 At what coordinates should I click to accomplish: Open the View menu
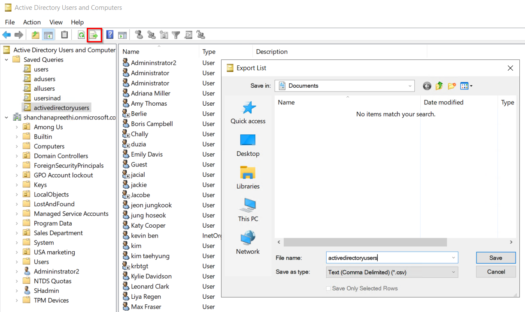pos(56,22)
